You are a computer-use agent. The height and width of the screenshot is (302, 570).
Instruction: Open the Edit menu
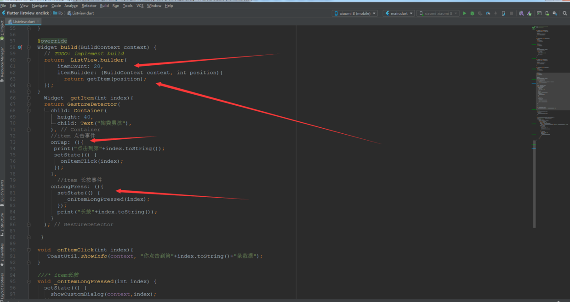(x=13, y=6)
